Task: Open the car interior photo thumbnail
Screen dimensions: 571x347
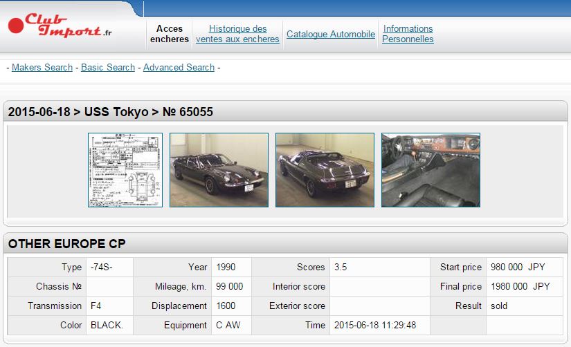Action: pos(430,170)
